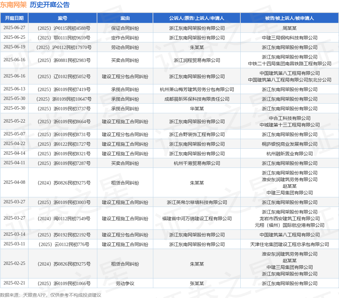Click date cell 2025-06-27

(14, 28)
